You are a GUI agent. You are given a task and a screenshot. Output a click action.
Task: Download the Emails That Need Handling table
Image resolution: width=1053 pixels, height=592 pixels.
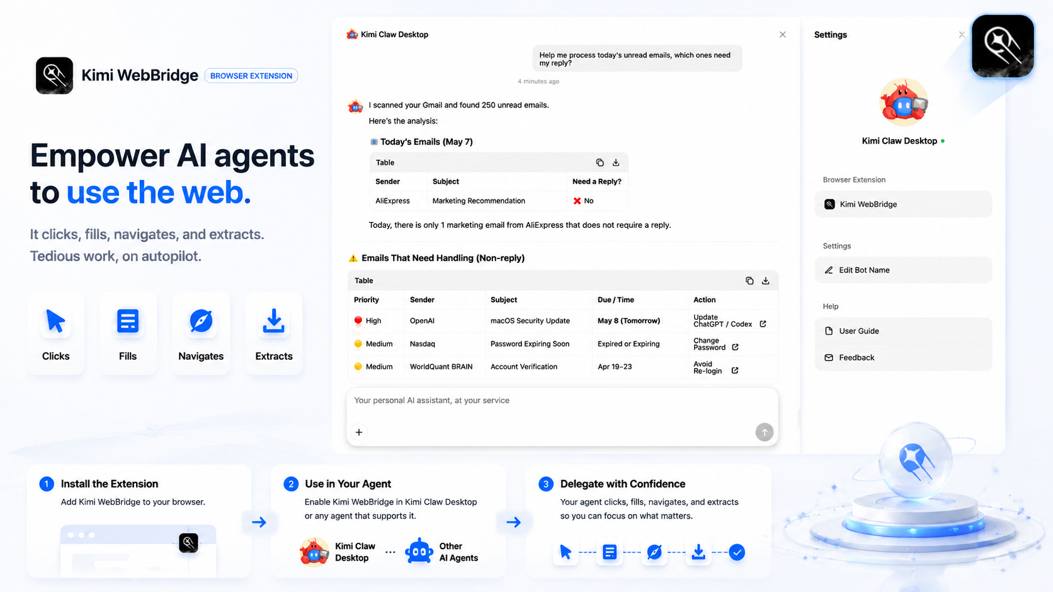[766, 281]
